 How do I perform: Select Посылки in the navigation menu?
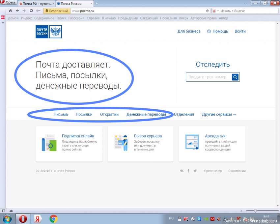[x=84, y=115]
